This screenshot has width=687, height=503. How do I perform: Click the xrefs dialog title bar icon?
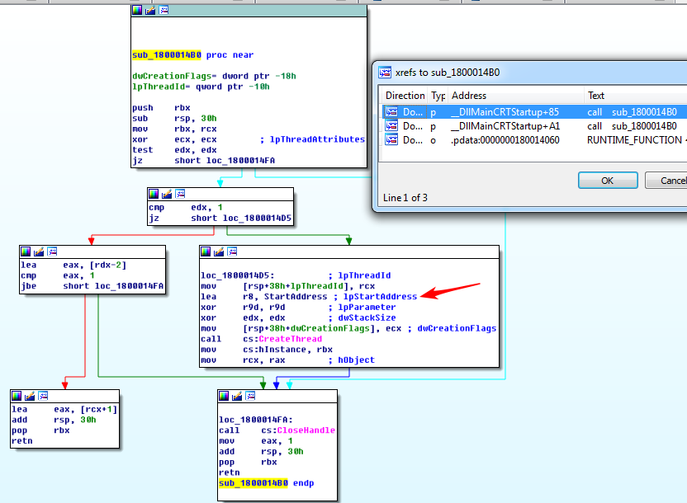[385, 72]
